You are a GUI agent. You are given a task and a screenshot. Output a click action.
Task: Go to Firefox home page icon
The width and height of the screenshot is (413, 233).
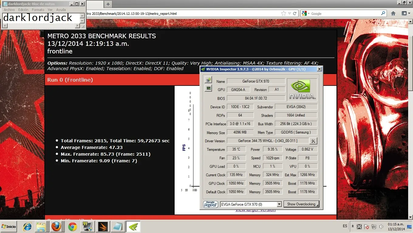click(393, 14)
